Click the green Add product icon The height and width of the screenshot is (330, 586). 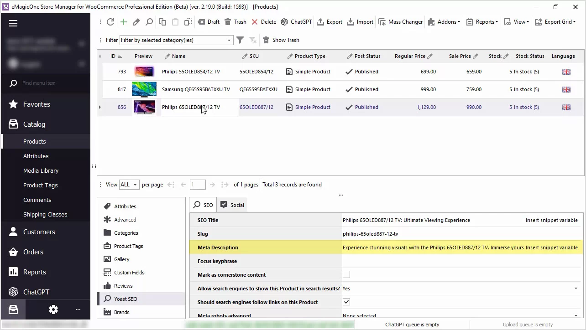123,21
